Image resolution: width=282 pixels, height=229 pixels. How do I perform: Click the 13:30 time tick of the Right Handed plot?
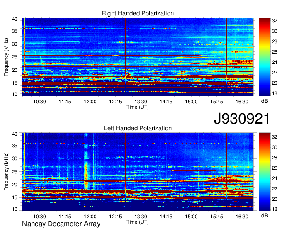click(x=141, y=102)
